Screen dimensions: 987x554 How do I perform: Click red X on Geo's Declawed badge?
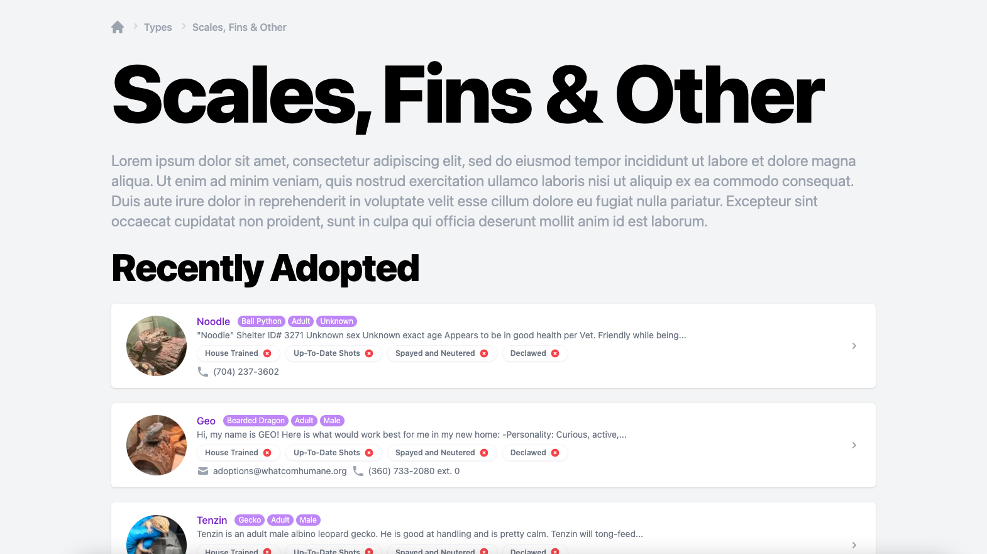[555, 453]
